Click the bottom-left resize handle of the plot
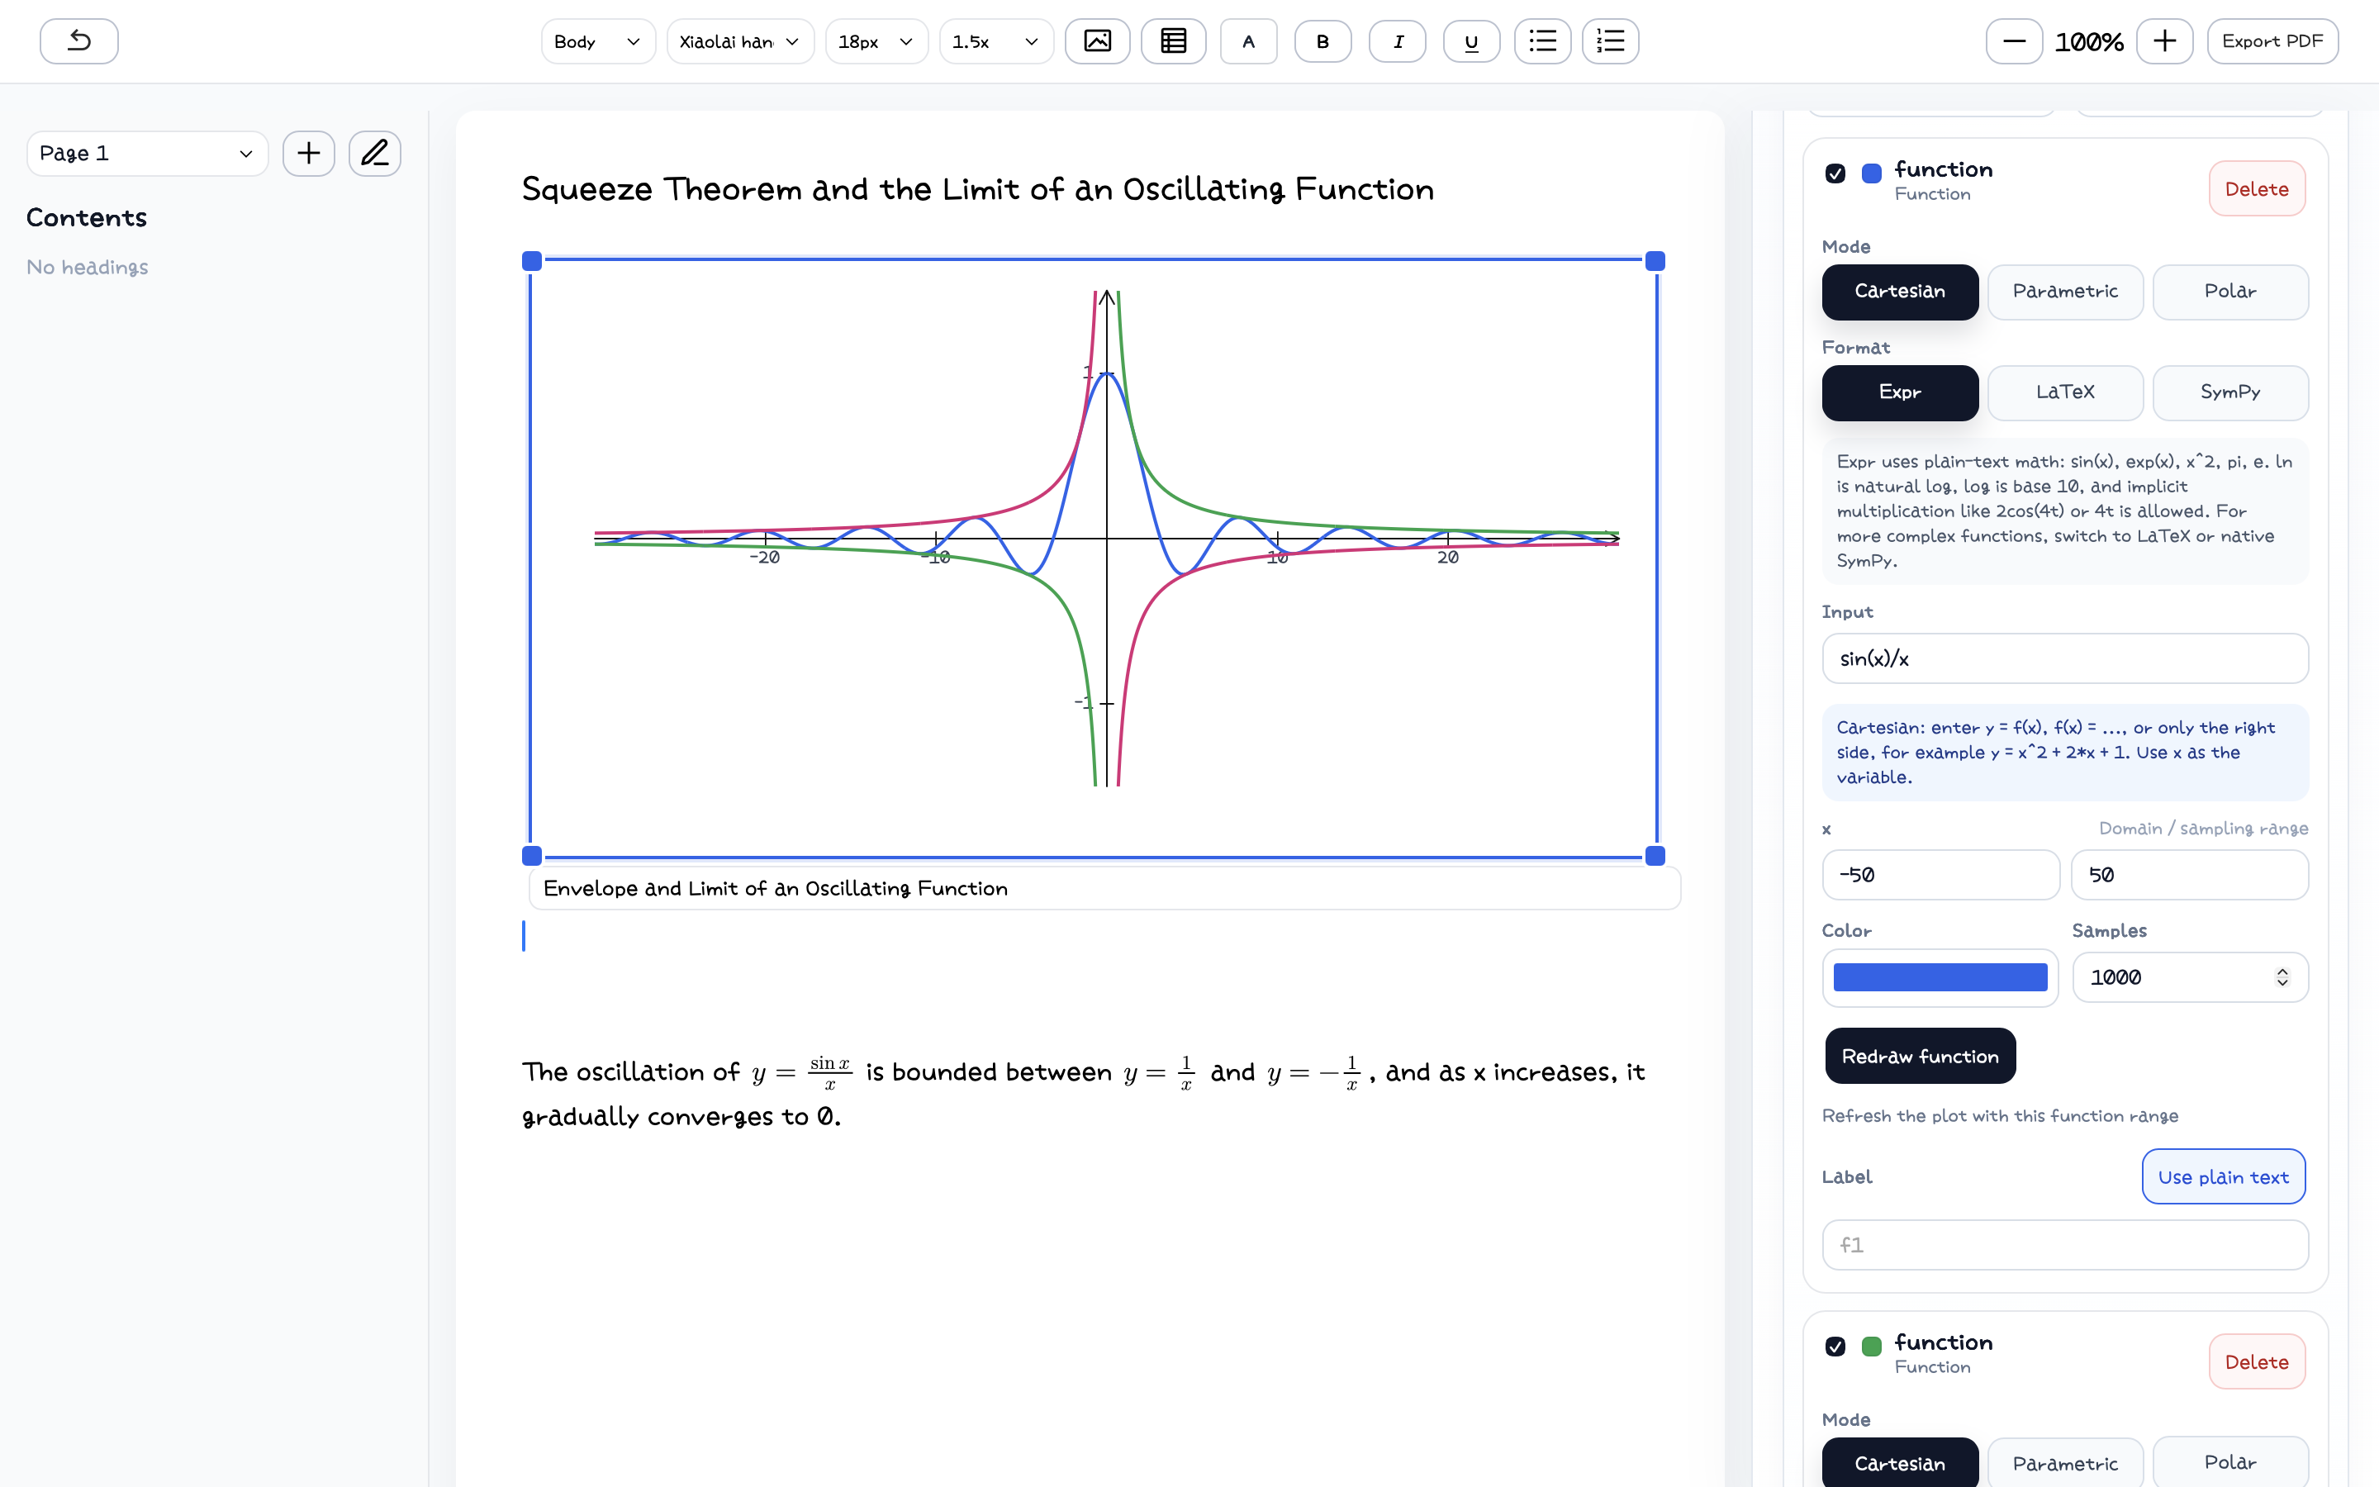 [x=532, y=856]
